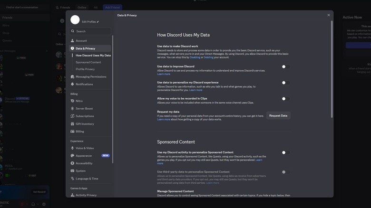Click Add Friend button in background Discord
371x208 pixels.
(112, 7)
